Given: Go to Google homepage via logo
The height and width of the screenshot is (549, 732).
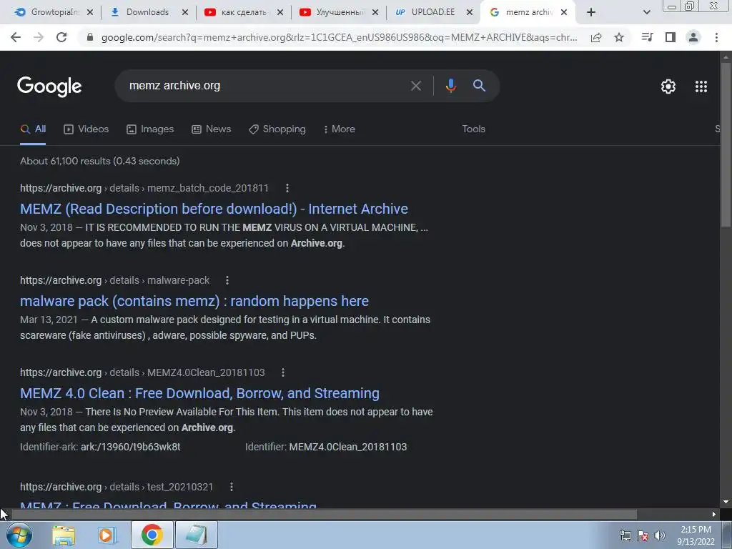Looking at the screenshot, I should (49, 86).
